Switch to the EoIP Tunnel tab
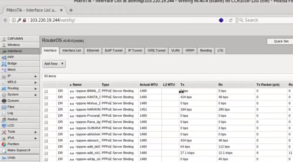Viewport: 293px width, 162px height. pyautogui.click(x=114, y=51)
